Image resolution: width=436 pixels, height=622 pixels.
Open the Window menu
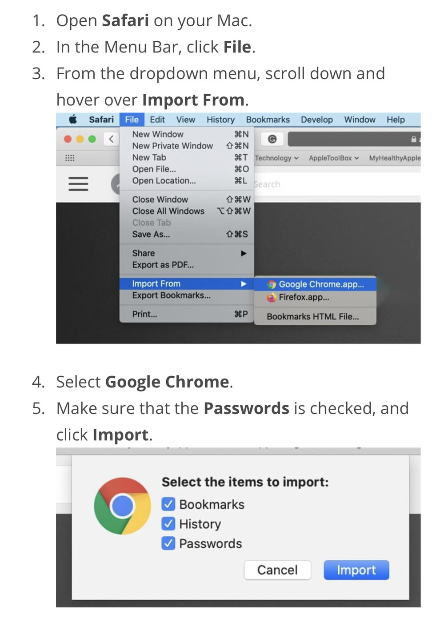[x=360, y=120]
